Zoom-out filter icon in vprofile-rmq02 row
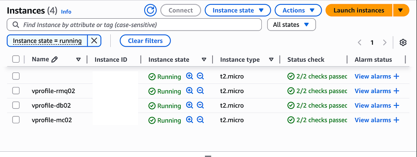Screen dimensions: 417x157 [x=200, y=91]
